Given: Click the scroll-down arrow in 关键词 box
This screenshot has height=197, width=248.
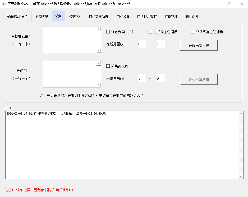Looking at the screenshot, I should [99, 85].
